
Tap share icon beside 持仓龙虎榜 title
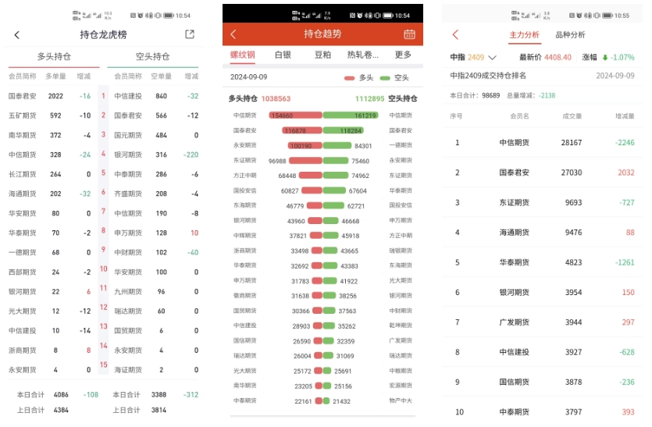pos(190,34)
